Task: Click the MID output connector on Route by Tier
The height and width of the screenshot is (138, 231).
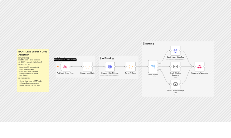Action: pyautogui.click(x=158, y=67)
